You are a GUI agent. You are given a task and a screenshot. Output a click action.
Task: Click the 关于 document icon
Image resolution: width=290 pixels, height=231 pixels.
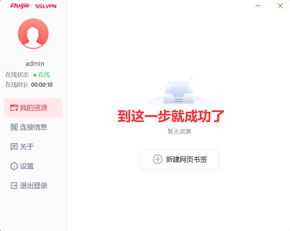(14, 147)
